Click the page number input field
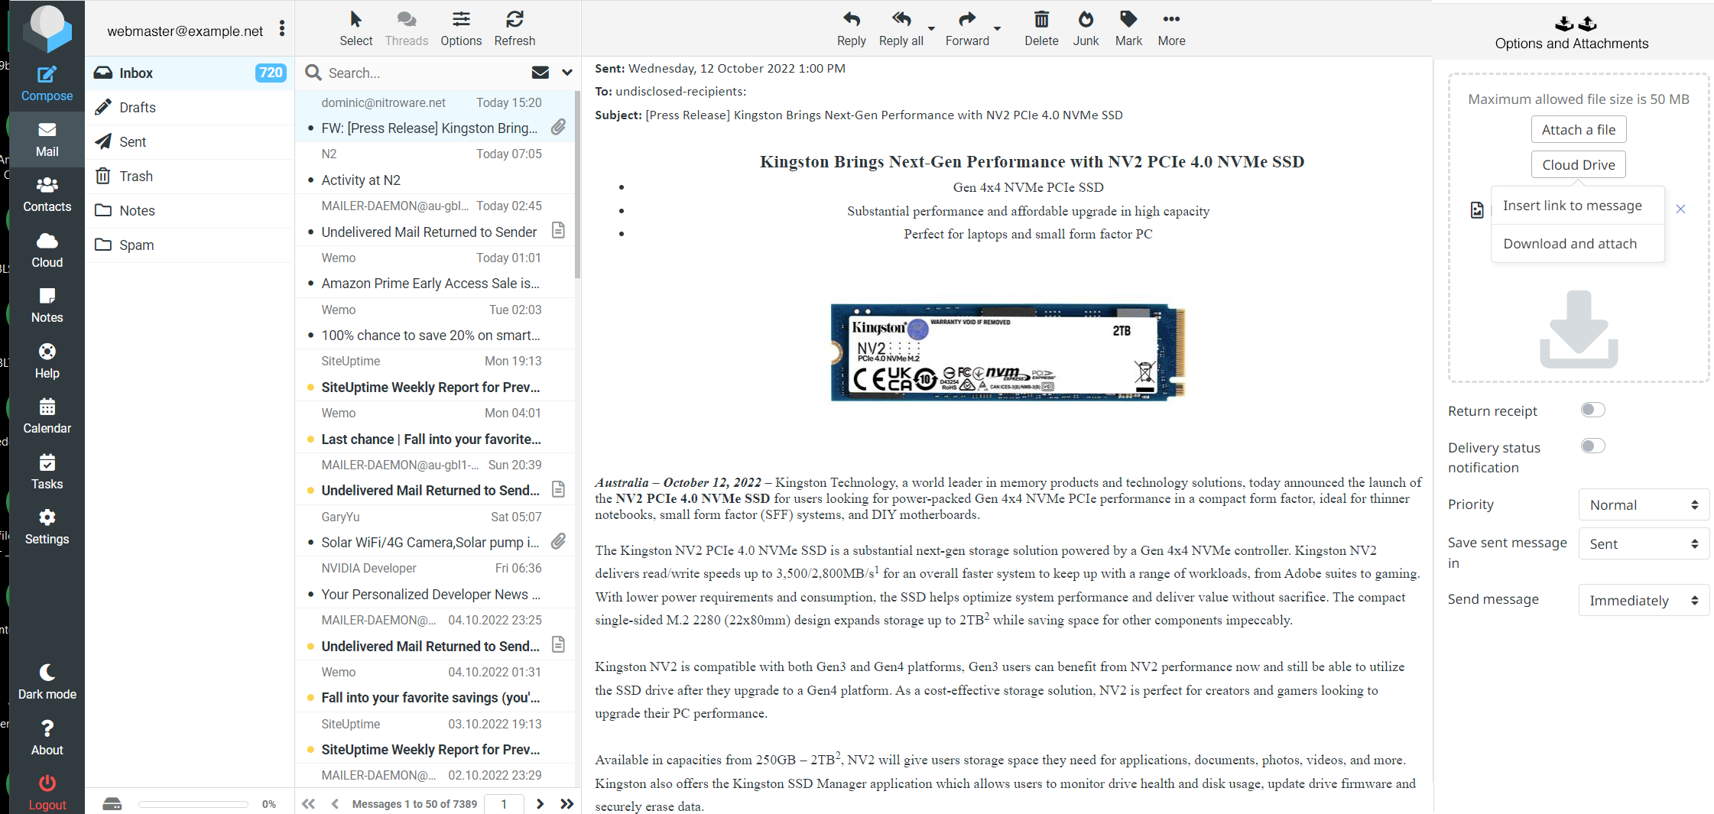 (x=504, y=804)
